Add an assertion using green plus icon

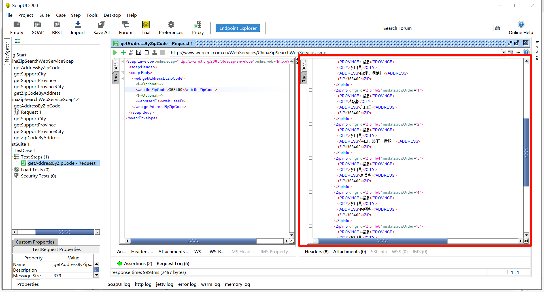click(123, 52)
